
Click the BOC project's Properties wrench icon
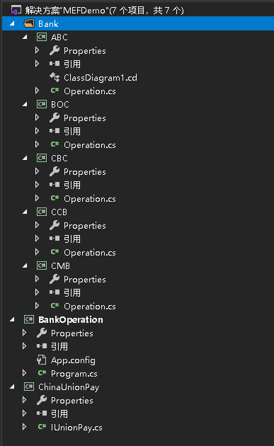[x=55, y=118]
